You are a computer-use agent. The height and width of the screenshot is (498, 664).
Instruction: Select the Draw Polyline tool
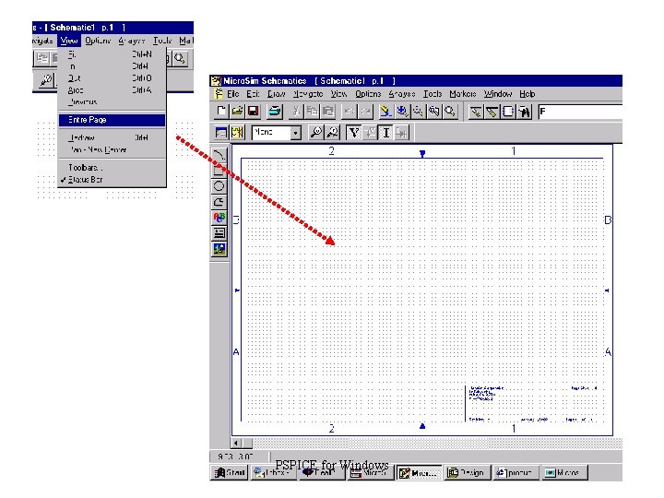pos(219,202)
